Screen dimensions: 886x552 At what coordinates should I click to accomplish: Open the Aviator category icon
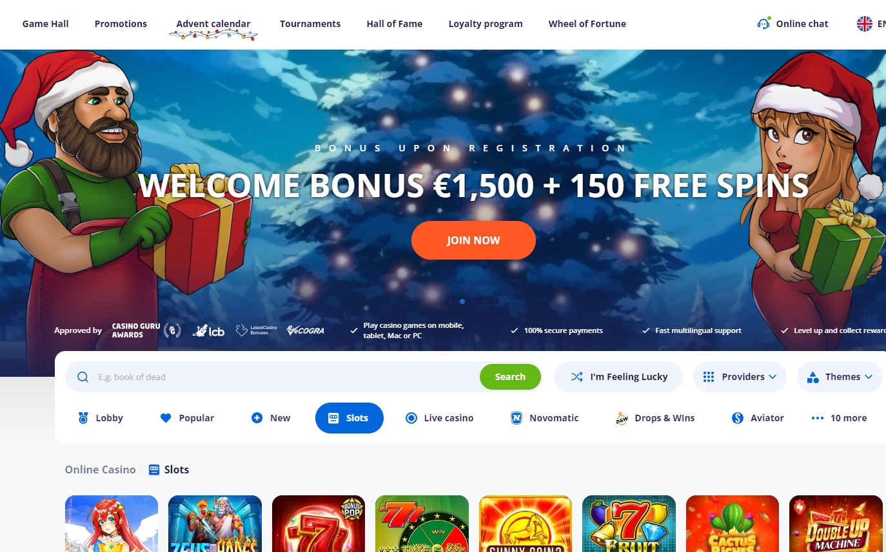(738, 418)
